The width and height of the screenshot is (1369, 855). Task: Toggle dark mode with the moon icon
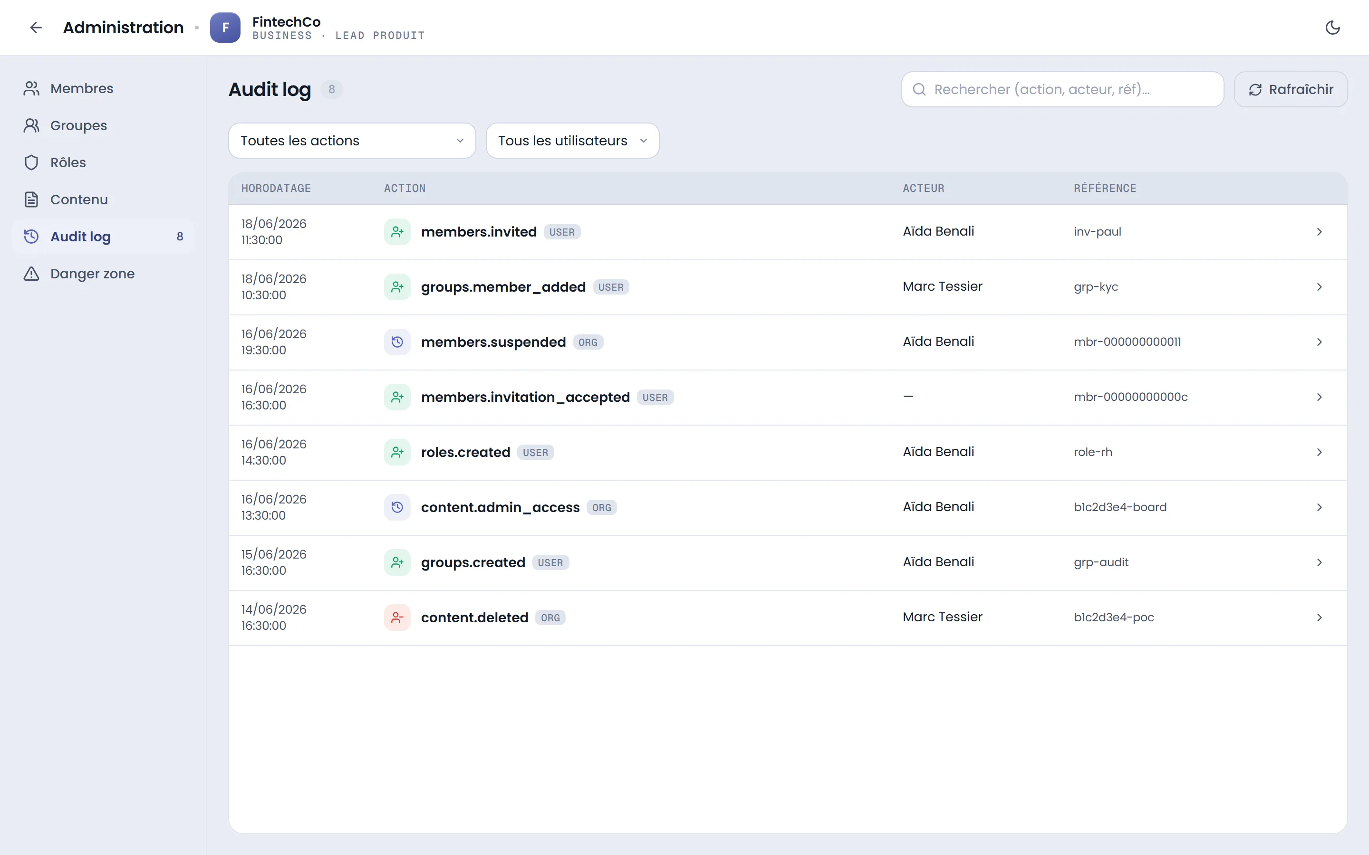1332,27
